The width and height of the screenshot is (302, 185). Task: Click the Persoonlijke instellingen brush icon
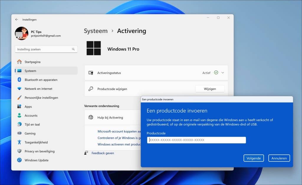[19, 97]
